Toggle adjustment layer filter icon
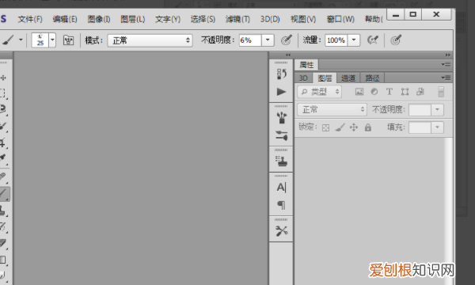This screenshot has height=285, width=475. point(374,92)
